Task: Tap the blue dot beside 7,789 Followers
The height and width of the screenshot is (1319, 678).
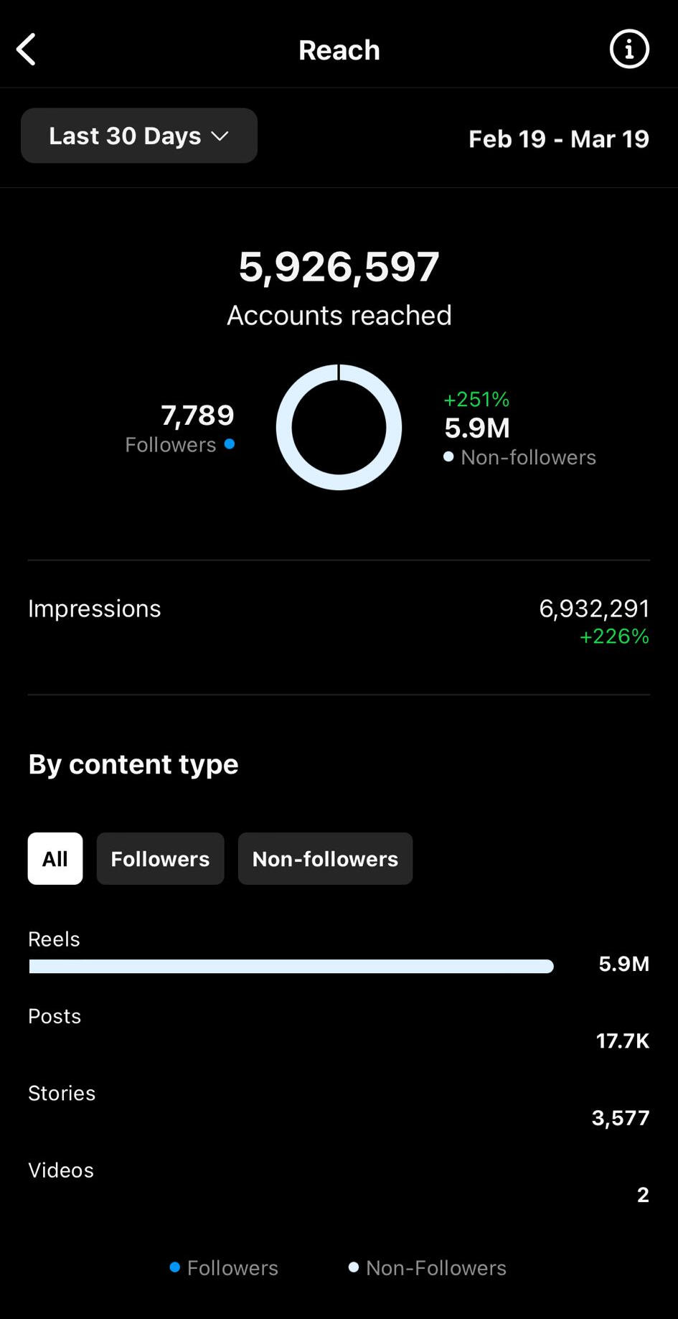Action: pyautogui.click(x=230, y=444)
